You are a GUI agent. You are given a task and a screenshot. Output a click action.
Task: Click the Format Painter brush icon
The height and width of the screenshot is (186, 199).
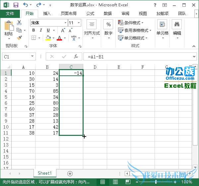pyautogui.click(x=19, y=38)
